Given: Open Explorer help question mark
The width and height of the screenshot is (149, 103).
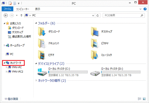Looking at the screenshot, I should pos(145,9).
